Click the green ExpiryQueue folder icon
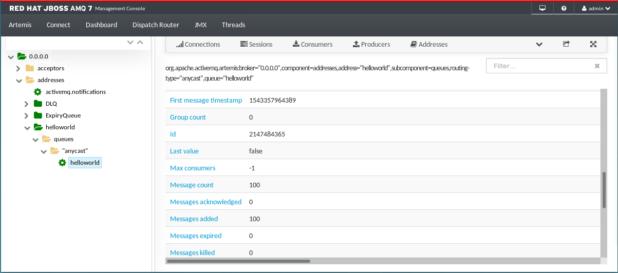The height and width of the screenshot is (273, 618). click(38, 115)
